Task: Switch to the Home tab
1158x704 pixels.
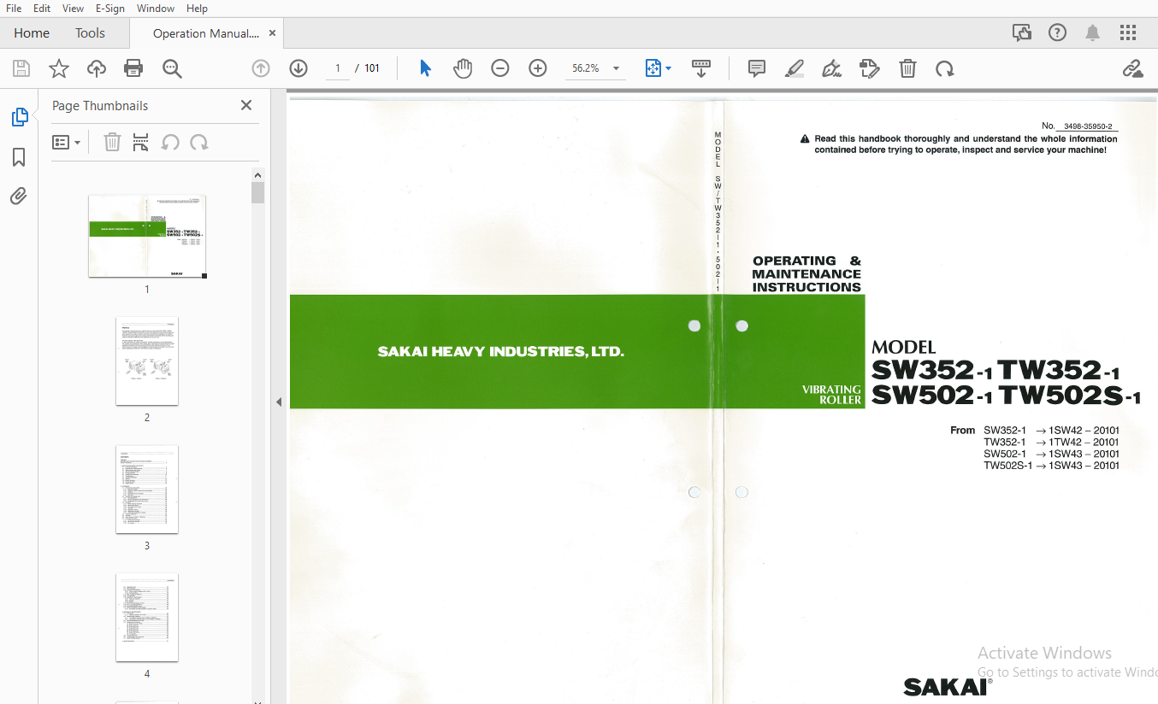Action: pyautogui.click(x=32, y=33)
